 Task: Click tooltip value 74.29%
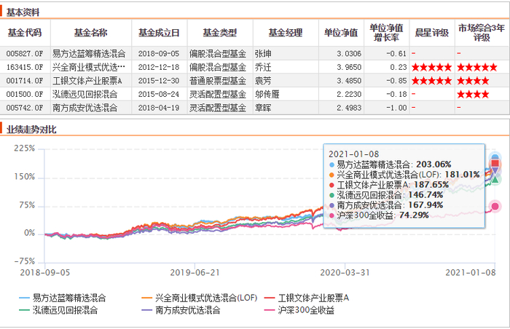(414, 215)
